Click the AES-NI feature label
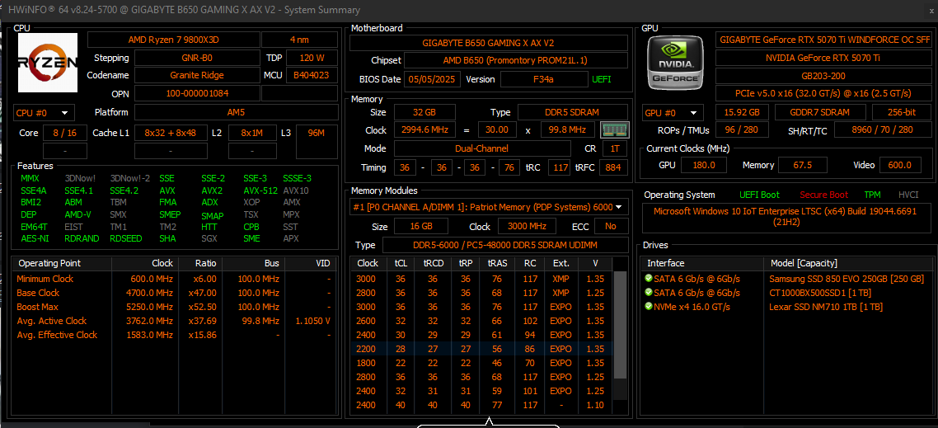This screenshot has height=428, width=938. point(34,238)
